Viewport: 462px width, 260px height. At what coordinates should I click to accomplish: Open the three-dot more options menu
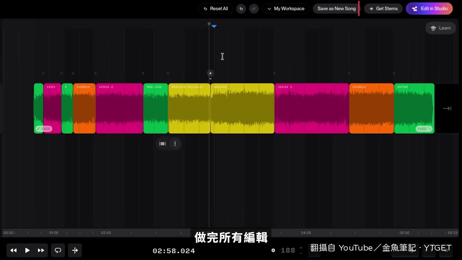[175, 144]
